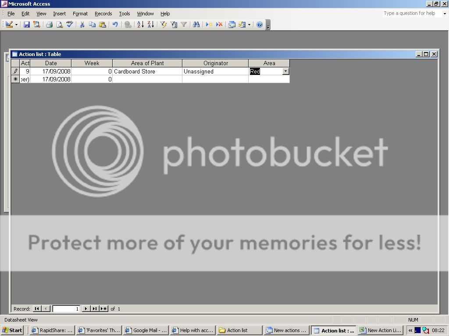Click the Apply Filter funnel icon
449x336 pixels.
184,24
